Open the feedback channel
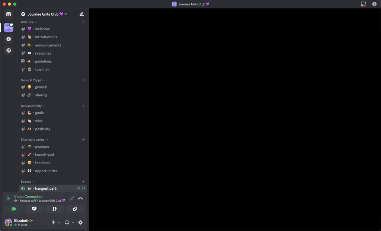This screenshot has width=381, height=231. coord(53,163)
